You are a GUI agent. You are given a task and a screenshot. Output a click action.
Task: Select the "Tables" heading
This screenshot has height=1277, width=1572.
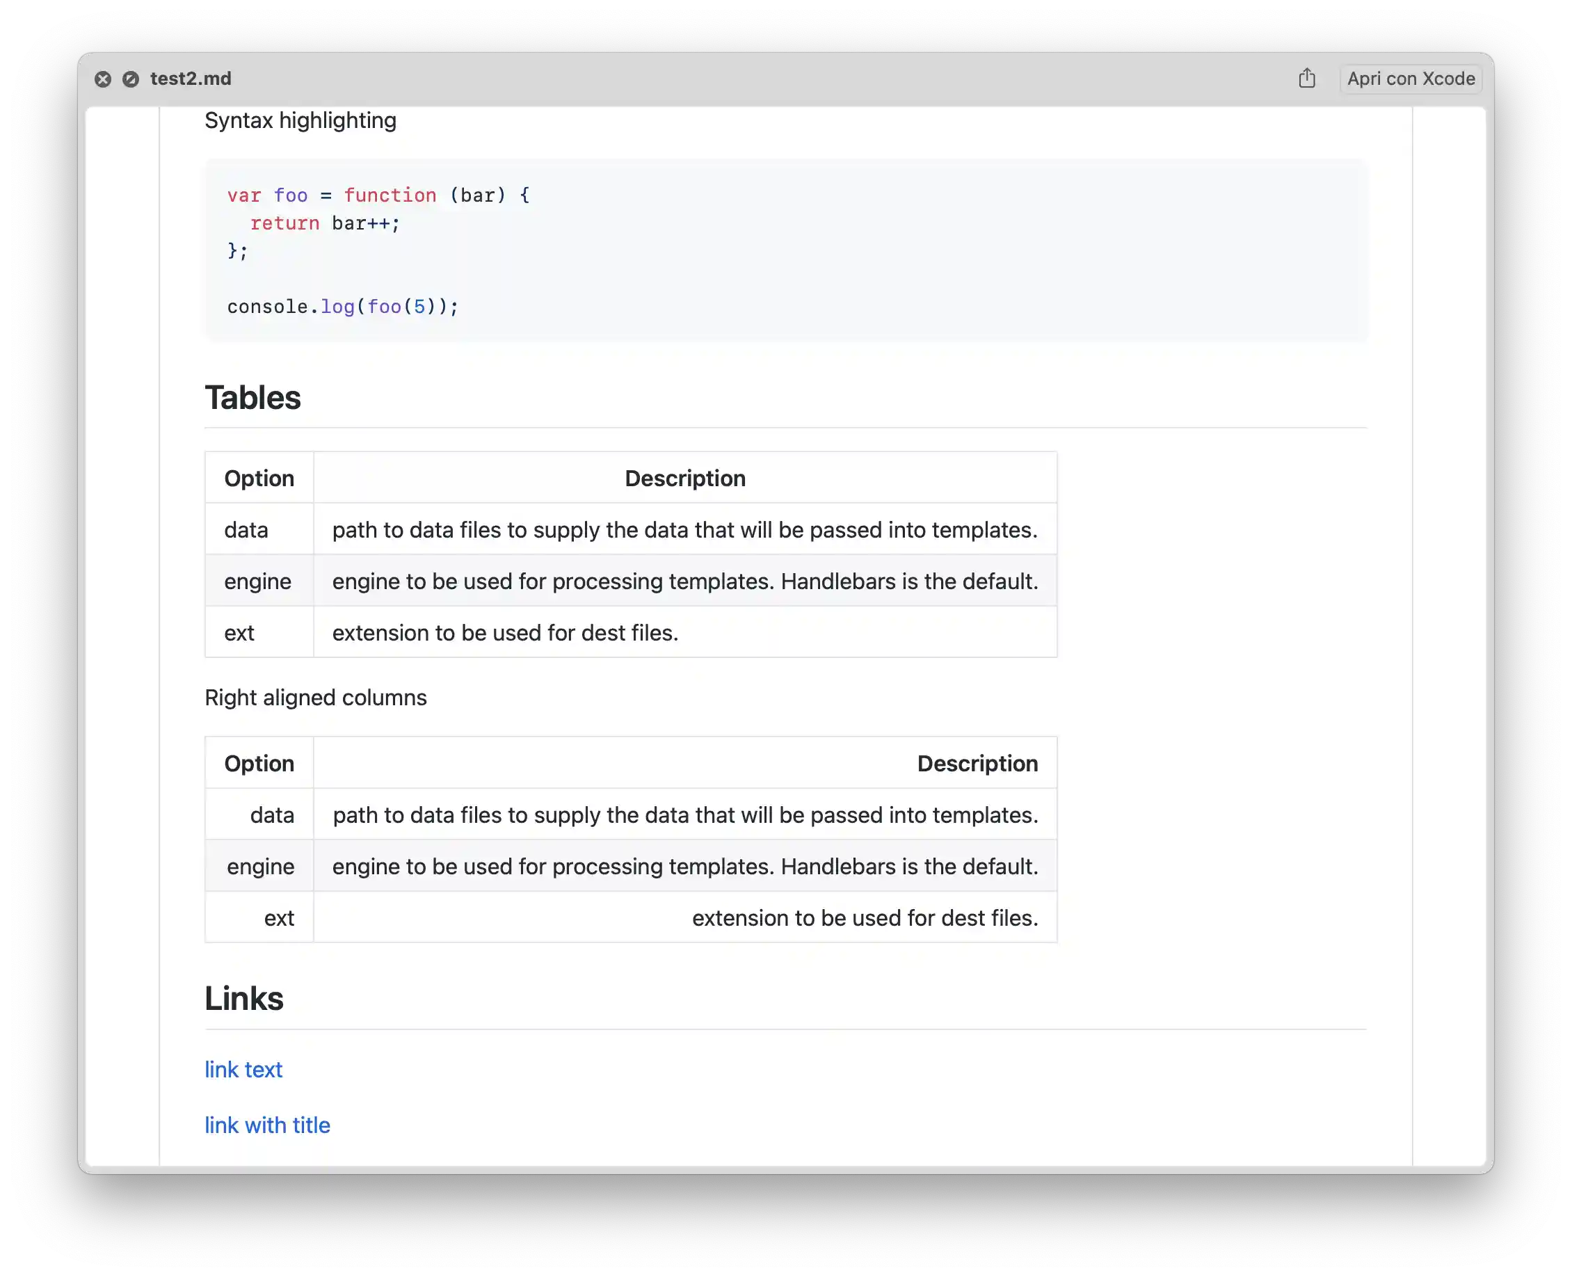[252, 397]
